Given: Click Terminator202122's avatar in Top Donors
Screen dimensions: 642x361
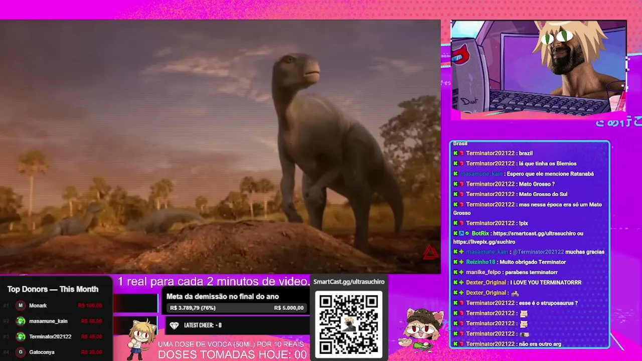Looking at the screenshot, I should pos(21,336).
